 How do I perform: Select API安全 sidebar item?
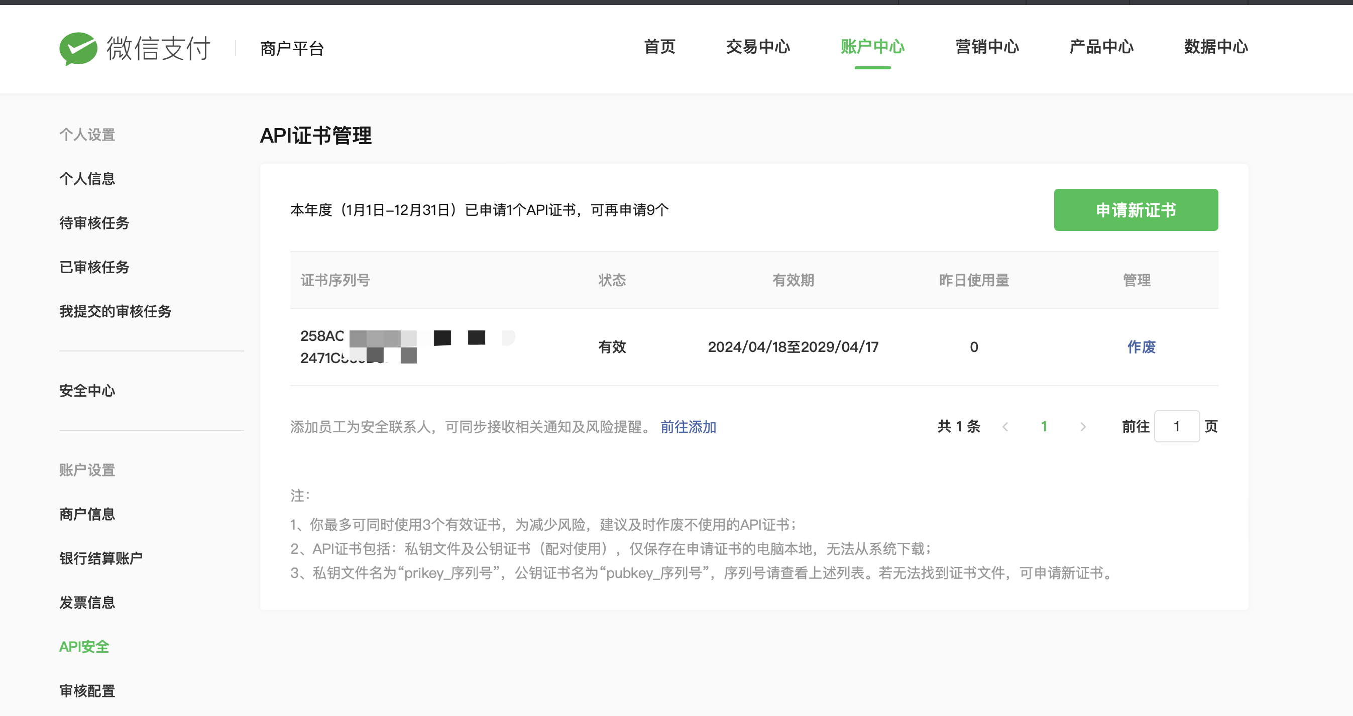[x=84, y=647]
